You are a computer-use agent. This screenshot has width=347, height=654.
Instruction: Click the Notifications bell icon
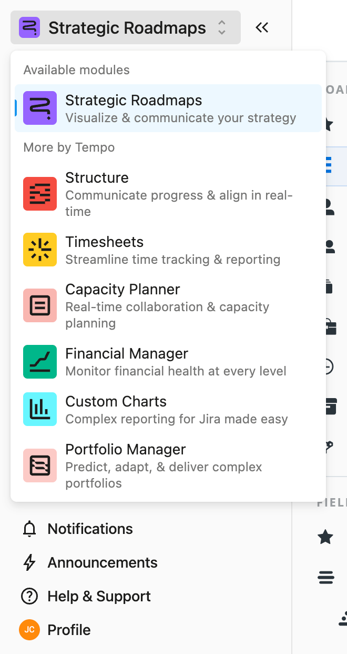click(29, 529)
